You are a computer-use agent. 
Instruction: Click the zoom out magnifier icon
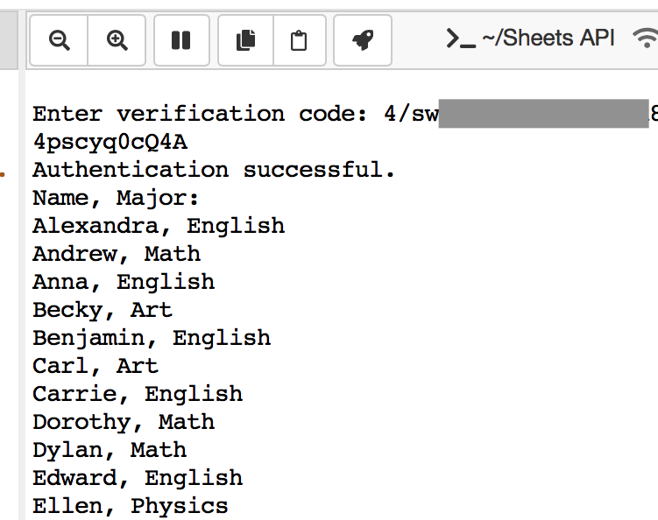(60, 40)
